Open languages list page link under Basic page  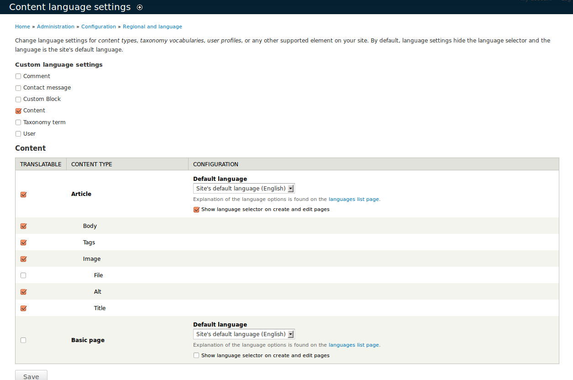[x=354, y=345]
